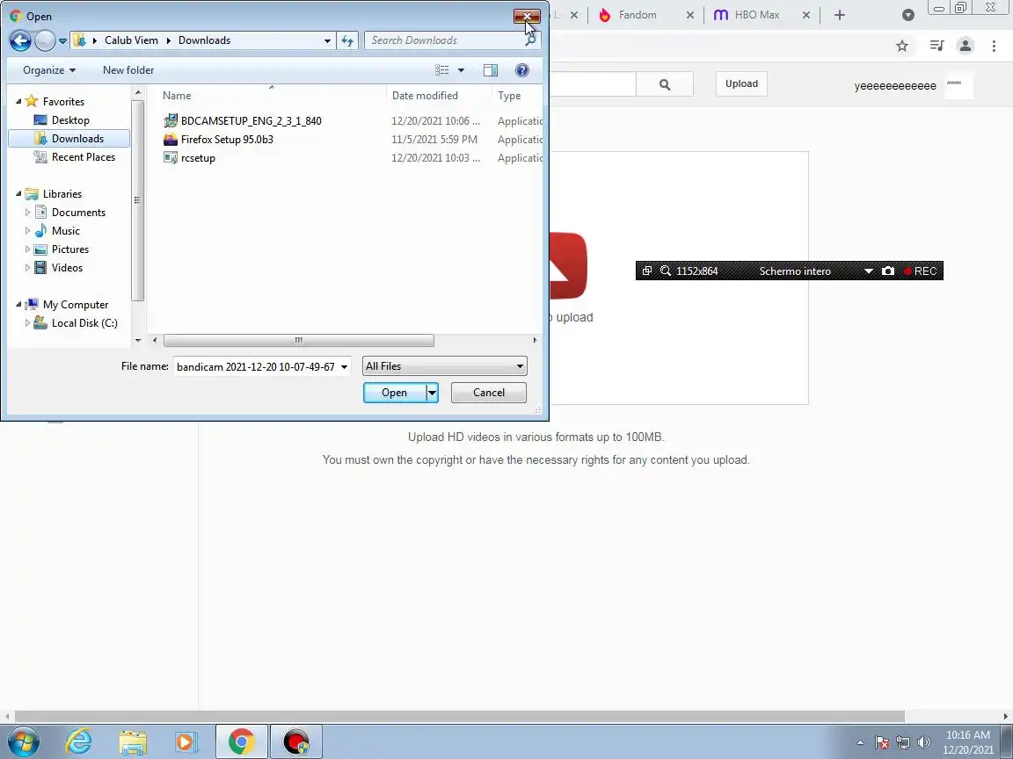1013x759 pixels.
Task: Open Internet Explorer from taskbar
Action: coord(78,741)
